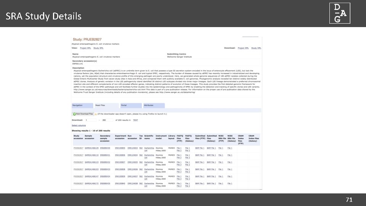This screenshot has height=206, width=366.
Task: Click the download range start field showing 1
Action: (x=91, y=120)
